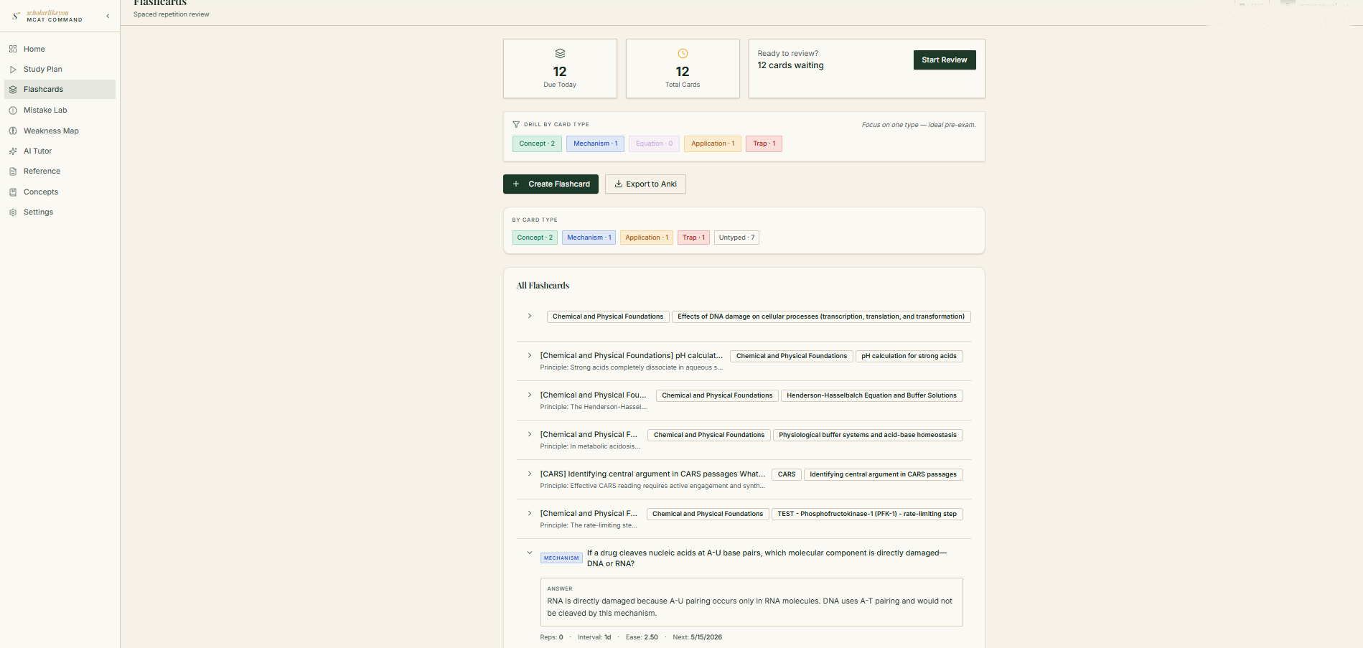
Task: Click the TEST - Phosphofructokinase-1 tag
Action: click(867, 514)
